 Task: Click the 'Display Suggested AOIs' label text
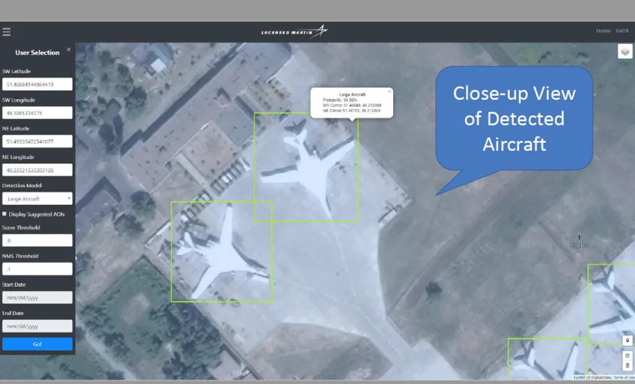[x=37, y=214]
